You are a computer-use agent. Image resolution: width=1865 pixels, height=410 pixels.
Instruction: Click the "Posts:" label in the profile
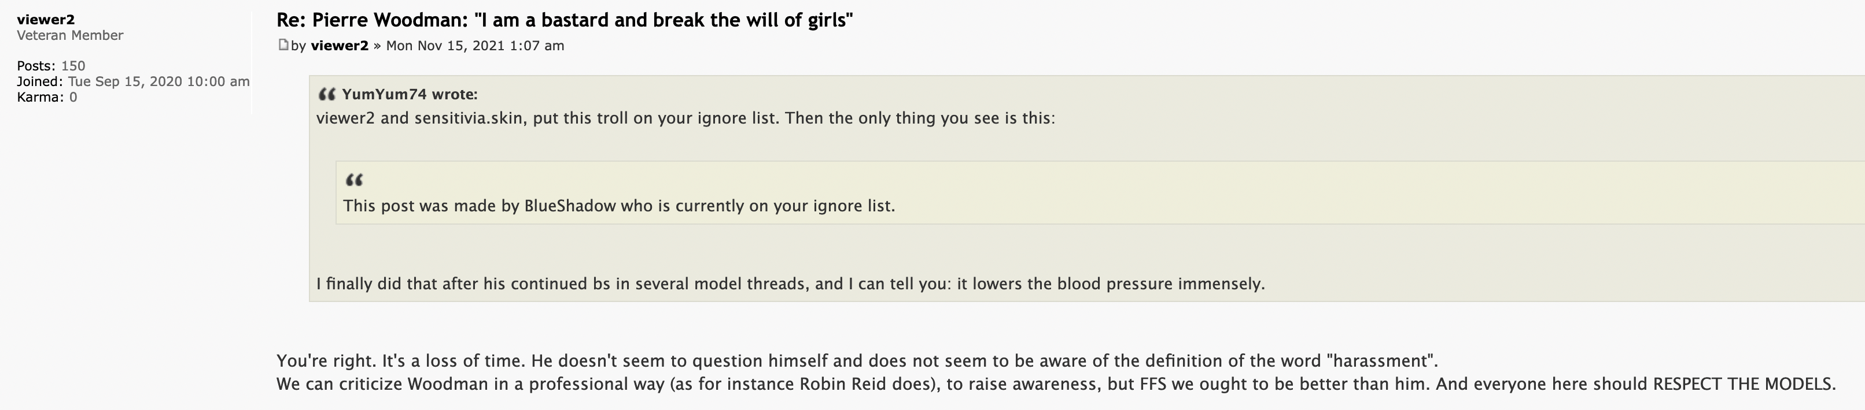coord(36,66)
